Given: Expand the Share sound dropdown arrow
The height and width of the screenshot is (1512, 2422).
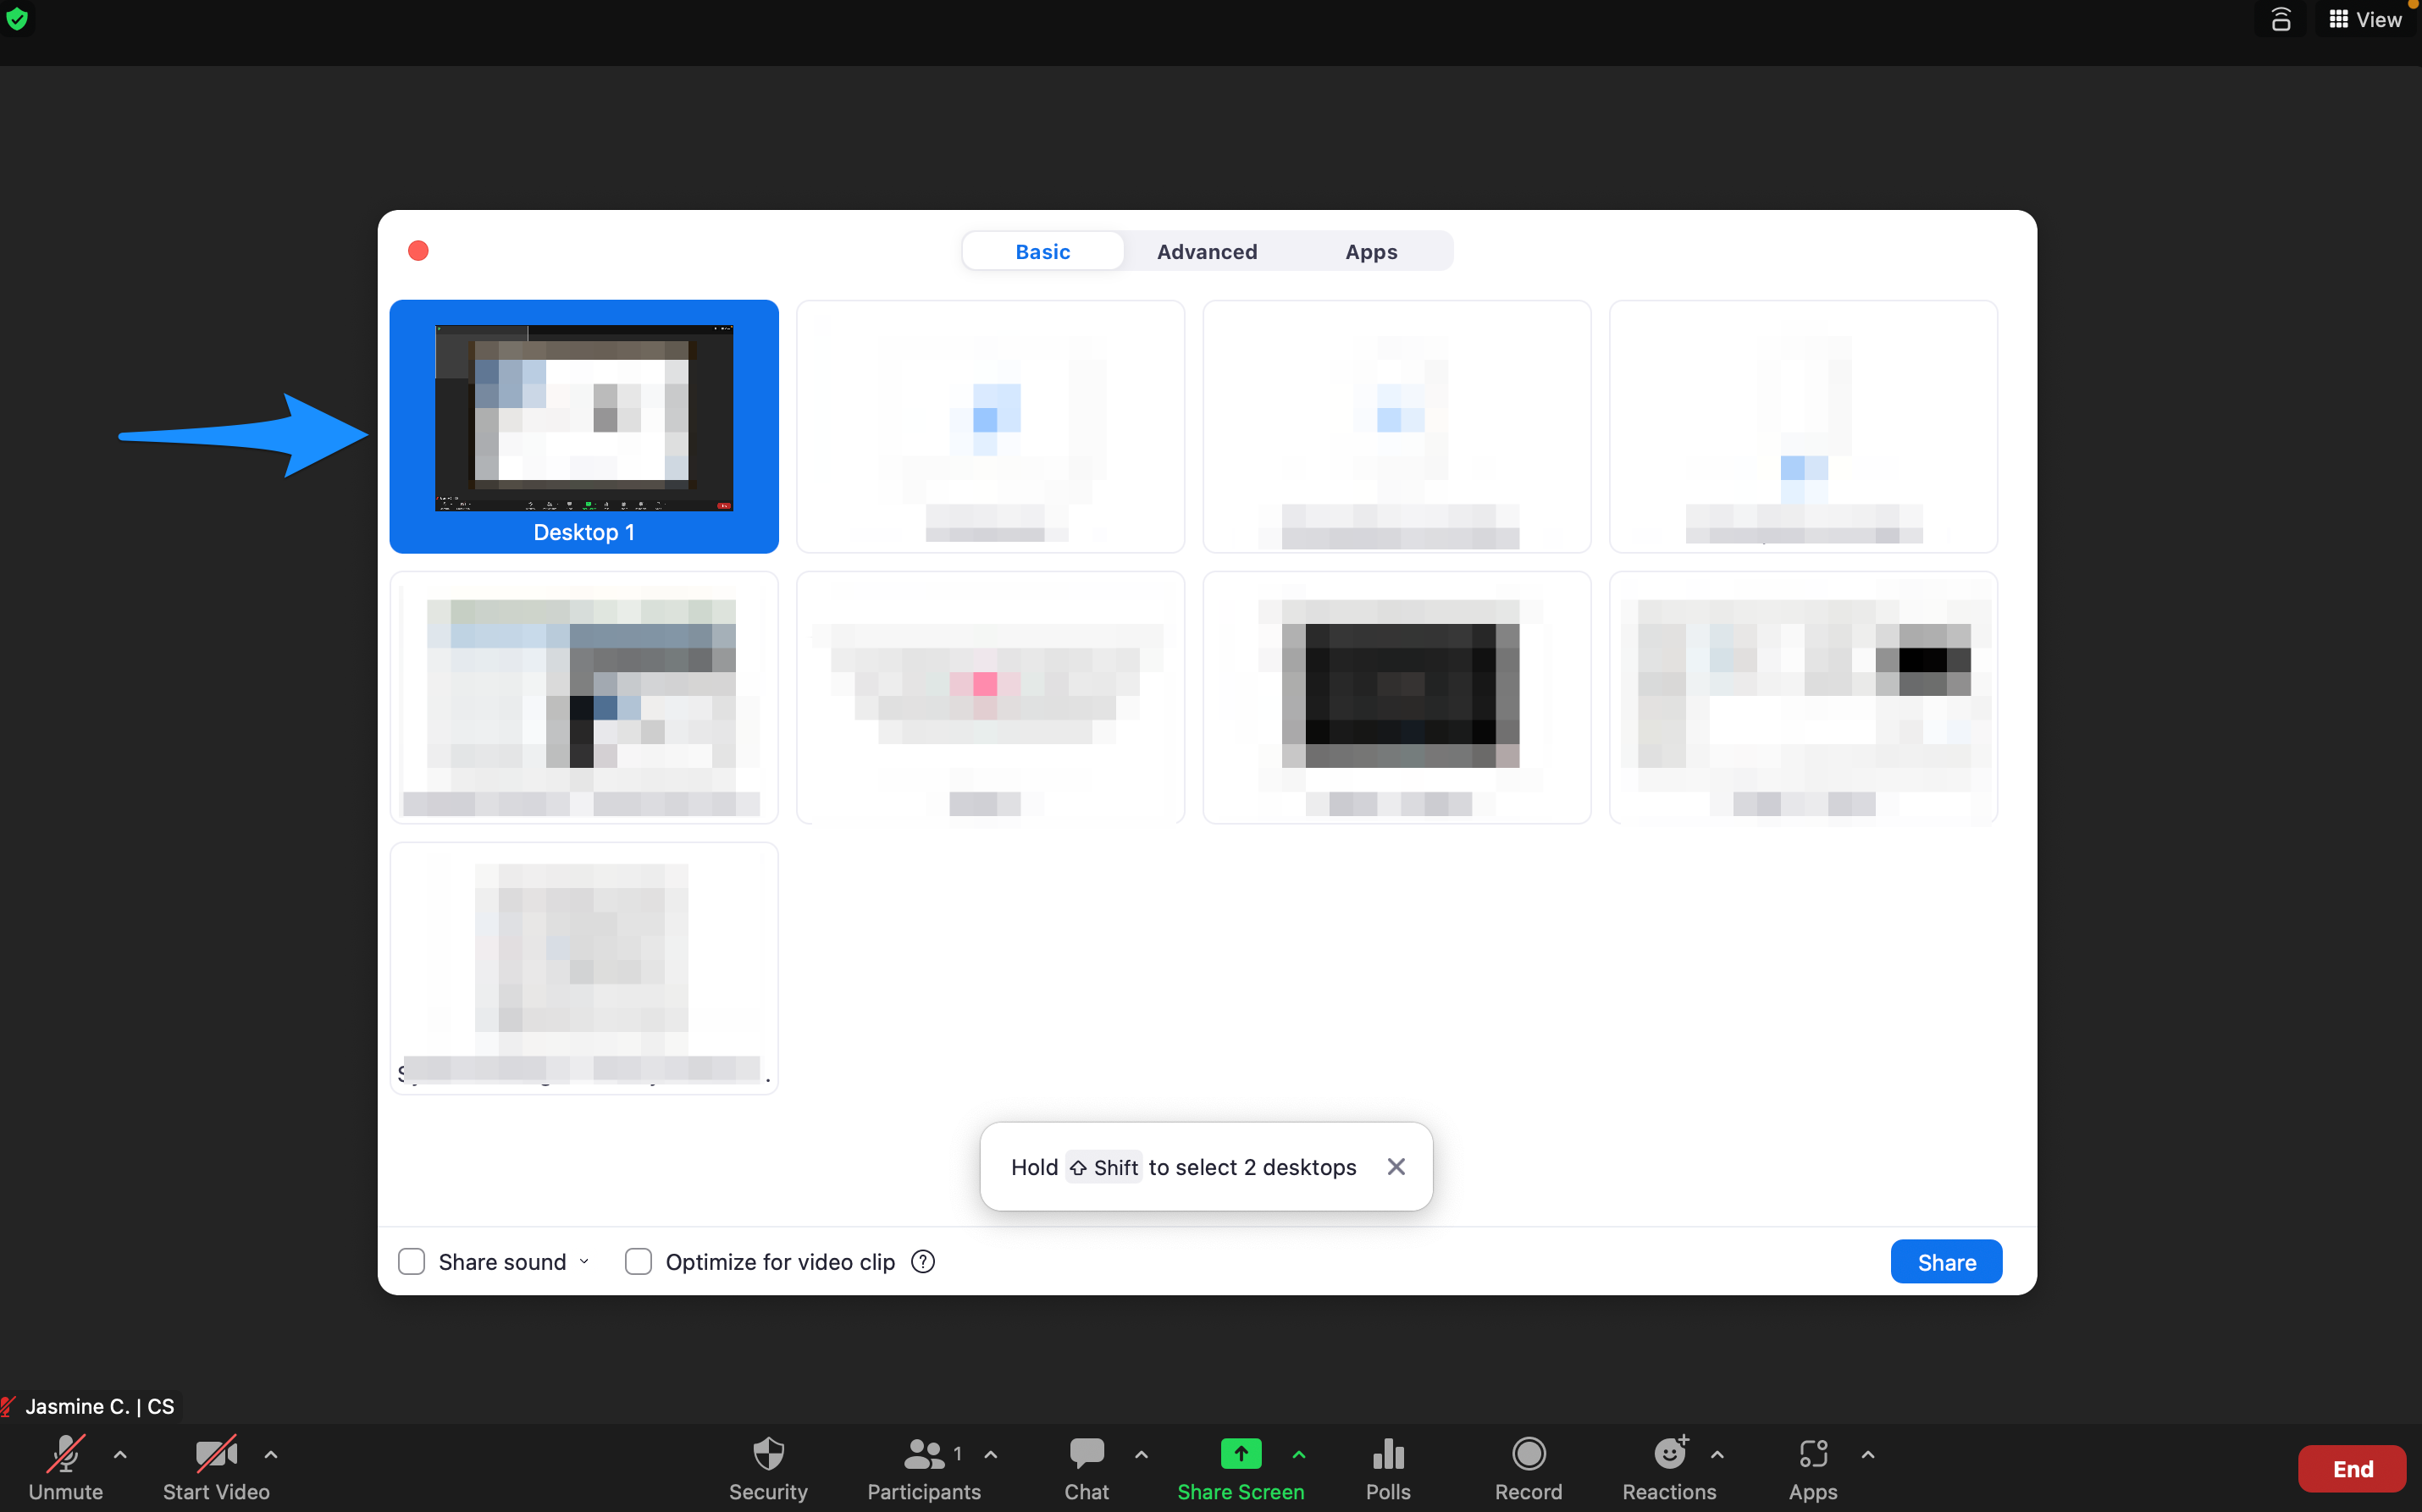Looking at the screenshot, I should 584,1262.
